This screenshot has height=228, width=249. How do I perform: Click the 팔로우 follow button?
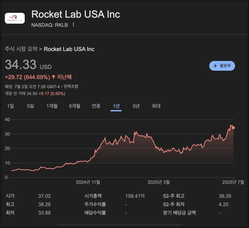pos(222,66)
